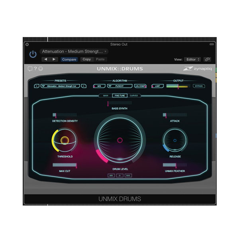239x239 pixels.
Task: Click the Attack slider
Action: tap(175, 115)
